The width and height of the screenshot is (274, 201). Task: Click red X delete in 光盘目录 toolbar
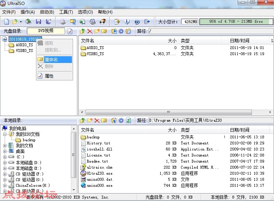pyautogui.click(x=90, y=31)
